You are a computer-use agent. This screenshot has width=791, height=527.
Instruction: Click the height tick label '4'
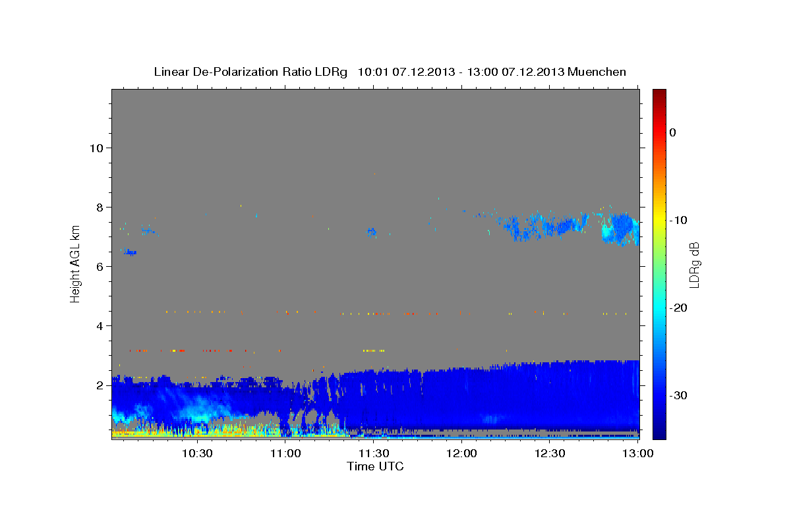[100, 326]
